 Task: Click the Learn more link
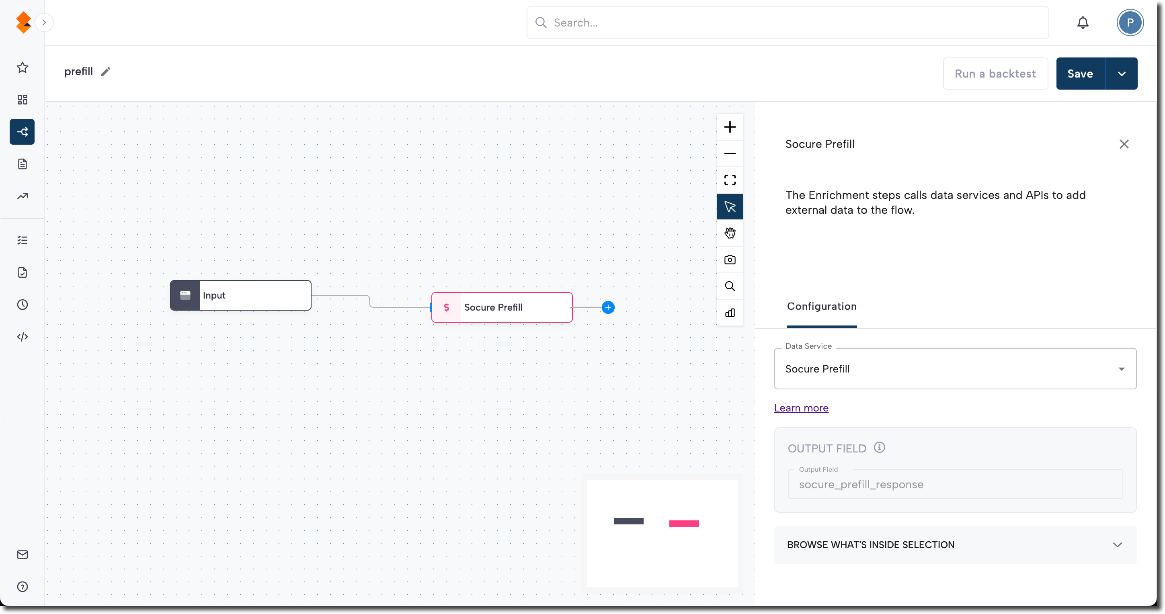(x=801, y=408)
